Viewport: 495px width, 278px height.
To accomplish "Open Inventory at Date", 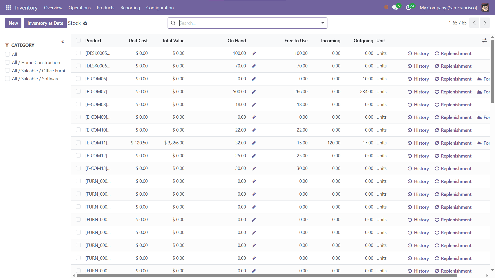I will coord(45,23).
